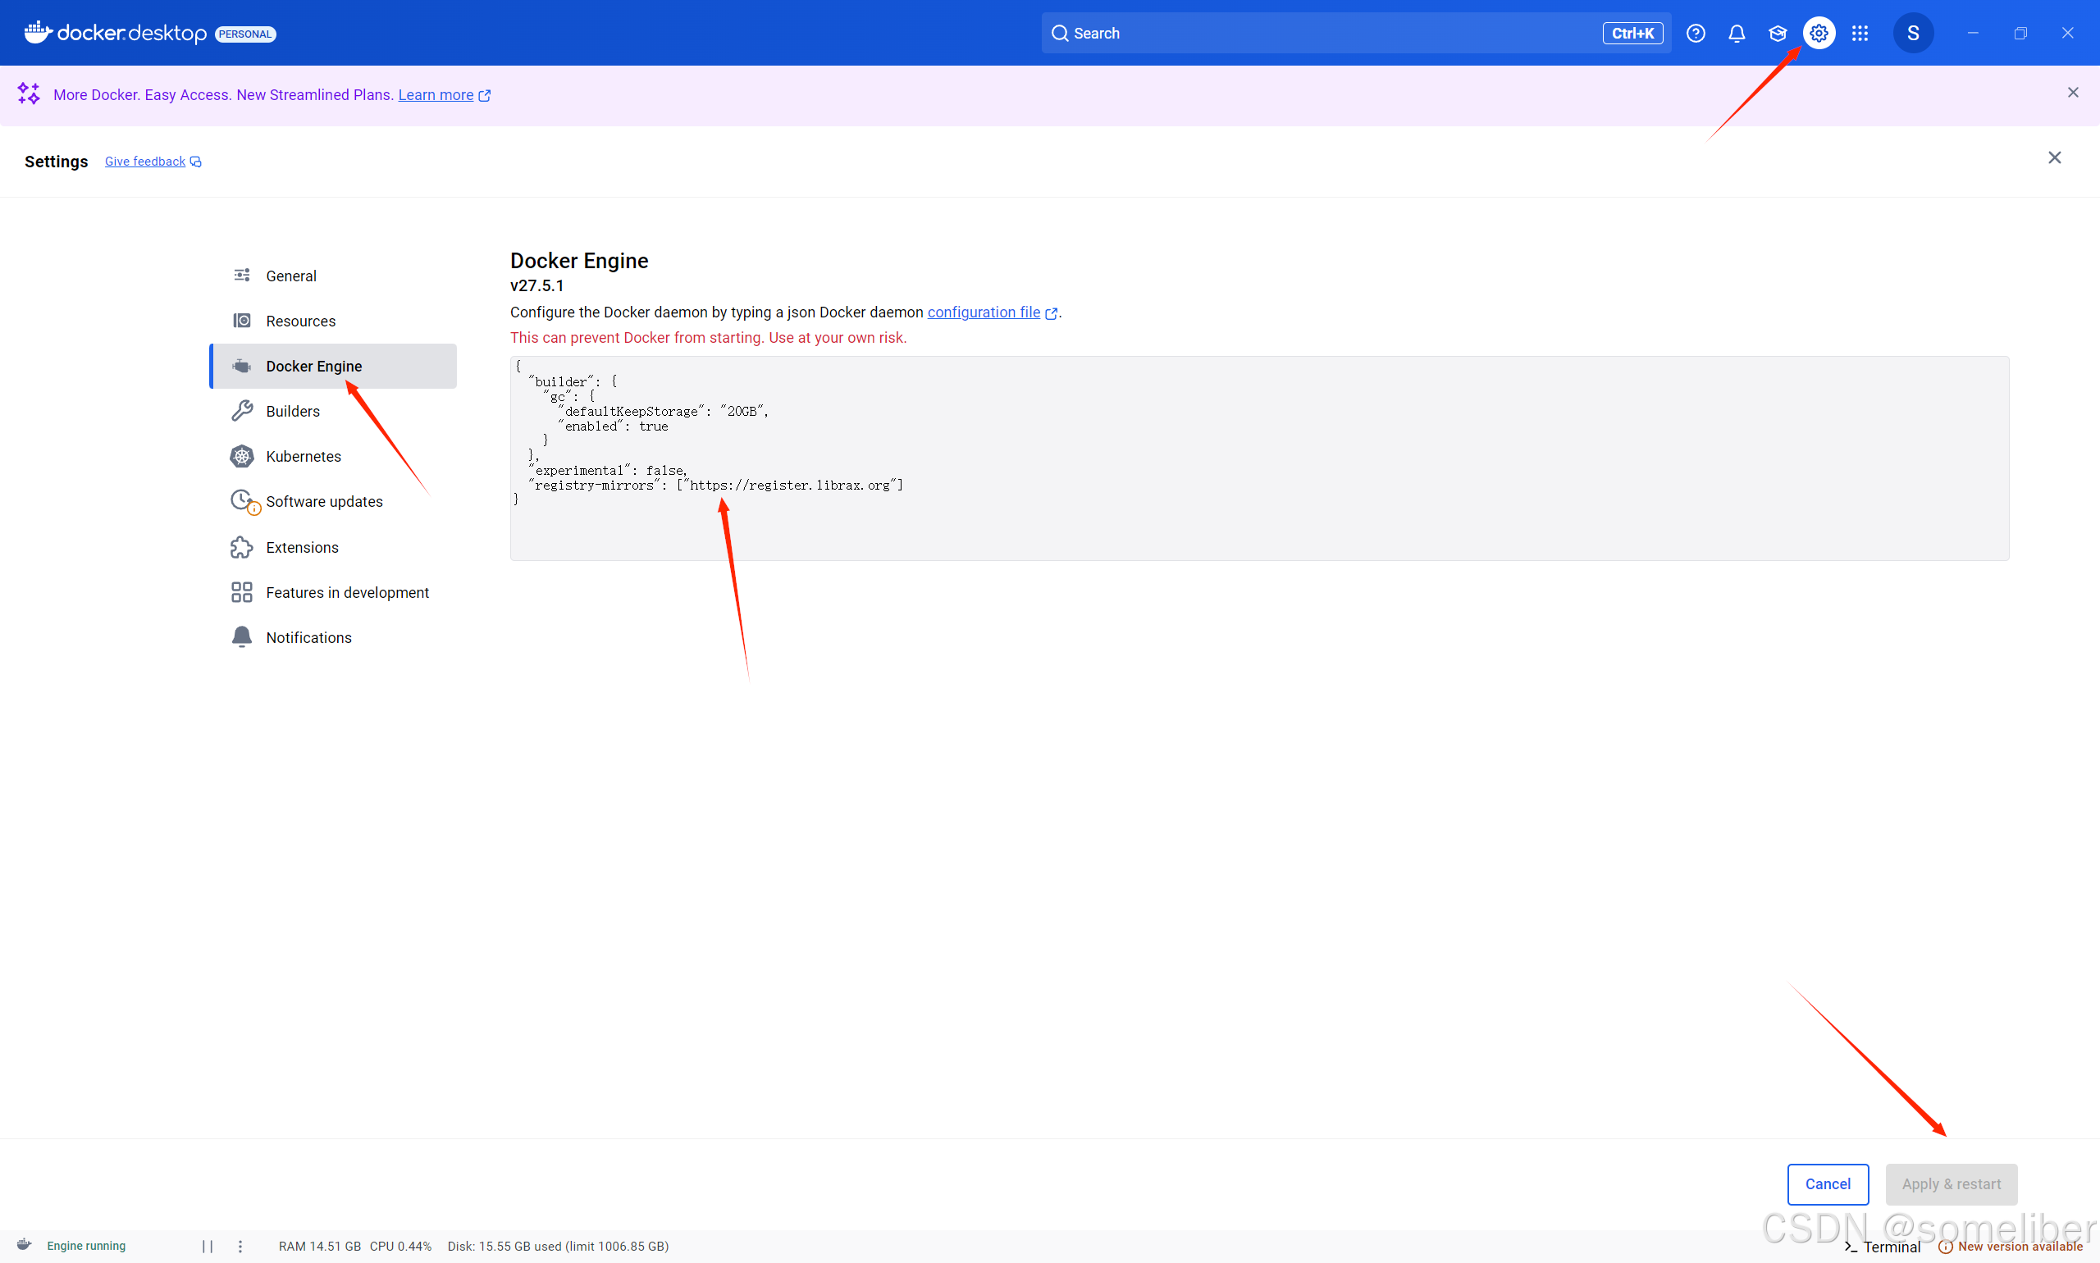Click the engine status whale icon
Screen dimensions: 2100x1263
tap(24, 1245)
